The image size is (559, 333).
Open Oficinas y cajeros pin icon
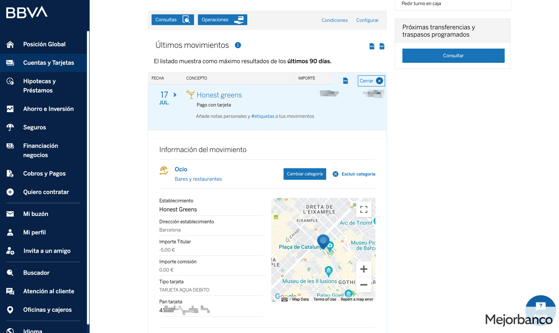click(x=10, y=309)
